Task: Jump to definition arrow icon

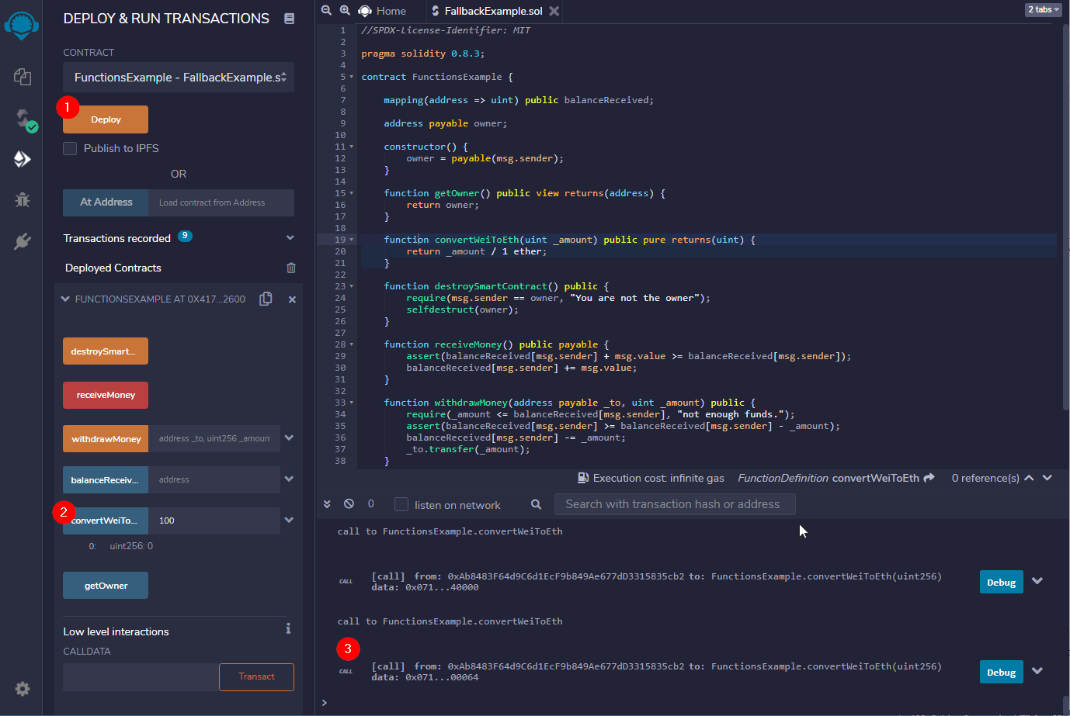Action: pos(929,478)
